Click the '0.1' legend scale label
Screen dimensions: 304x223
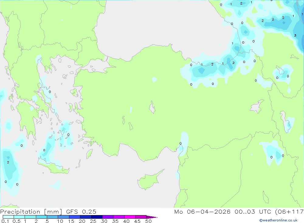(x=5, y=221)
